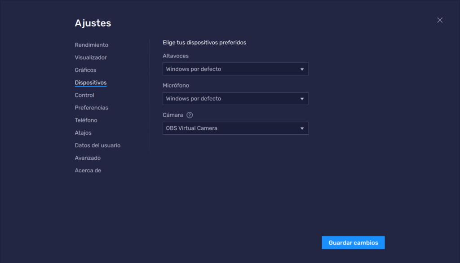
Task: Open the Teléfono settings section
Action: [x=86, y=120]
